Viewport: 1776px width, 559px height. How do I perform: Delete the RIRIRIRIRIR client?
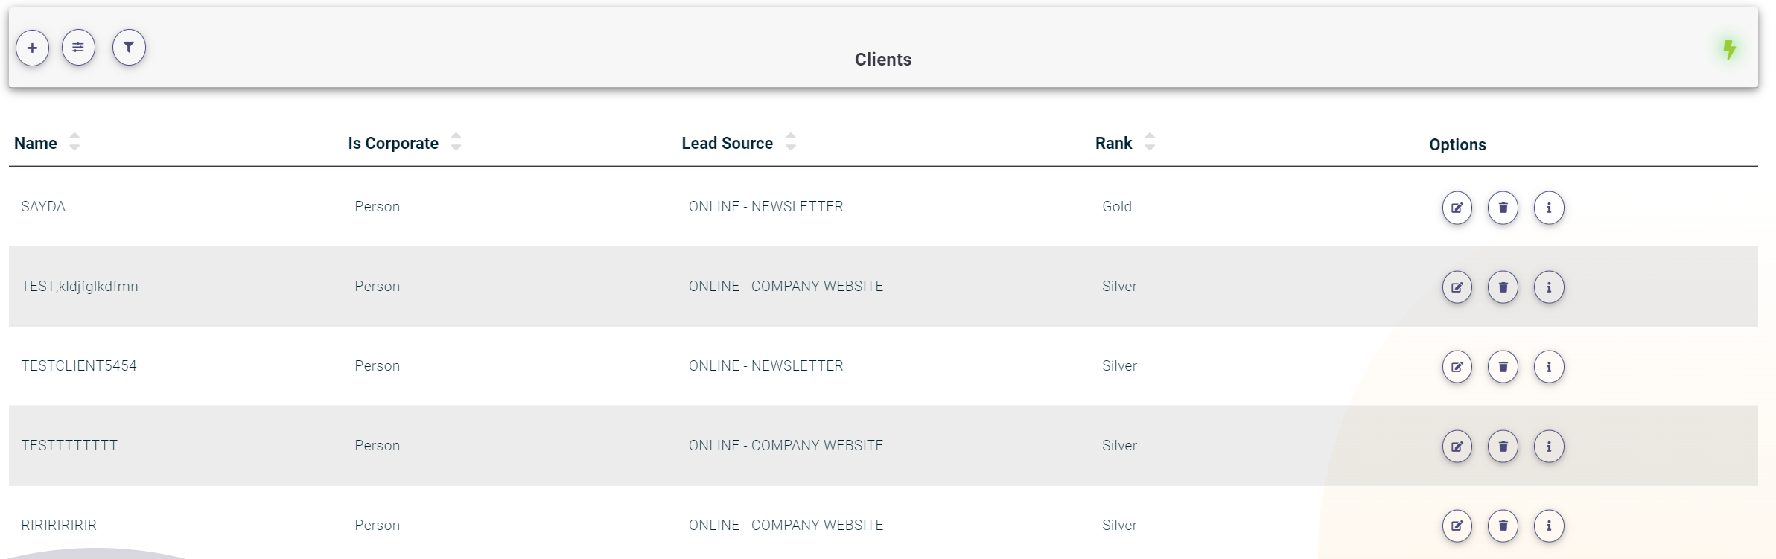(1503, 526)
